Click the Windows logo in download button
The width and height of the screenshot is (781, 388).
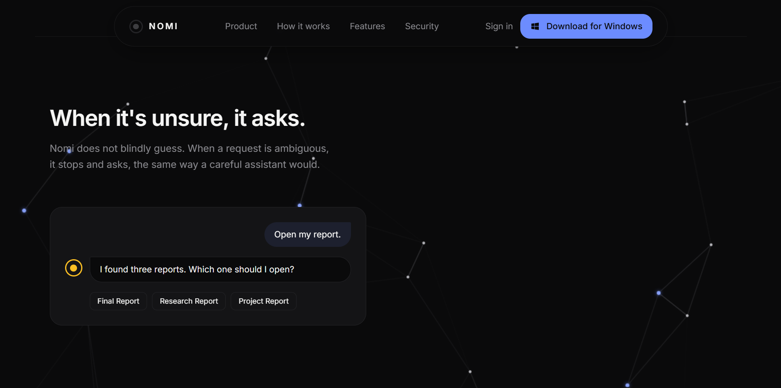tap(535, 26)
